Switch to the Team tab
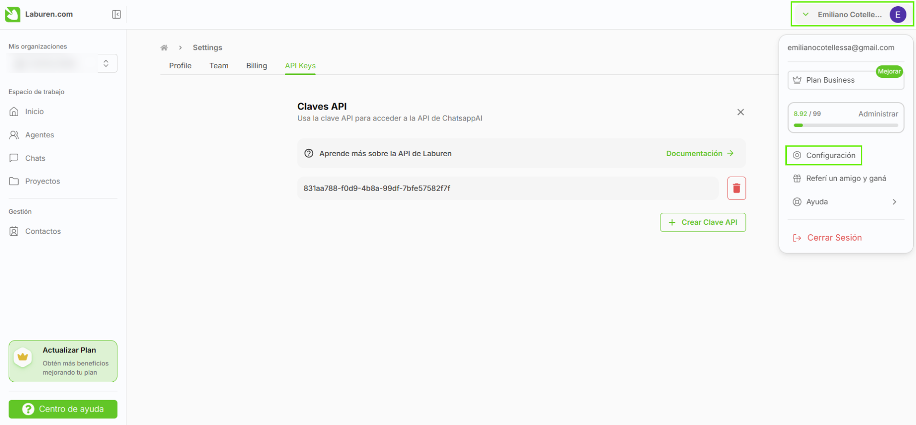This screenshot has height=425, width=916. click(x=219, y=66)
